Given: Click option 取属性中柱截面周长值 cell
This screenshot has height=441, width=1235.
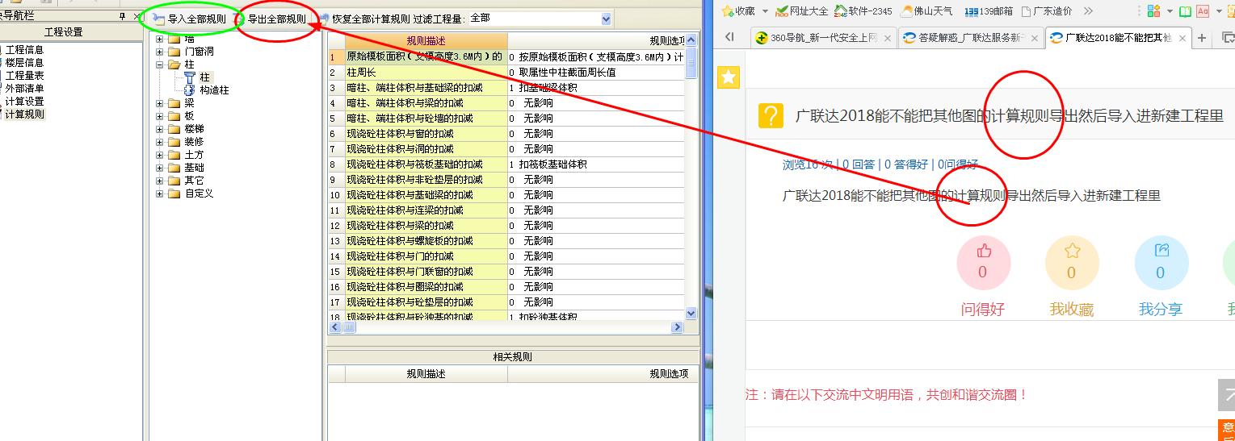Looking at the screenshot, I should pos(596,72).
